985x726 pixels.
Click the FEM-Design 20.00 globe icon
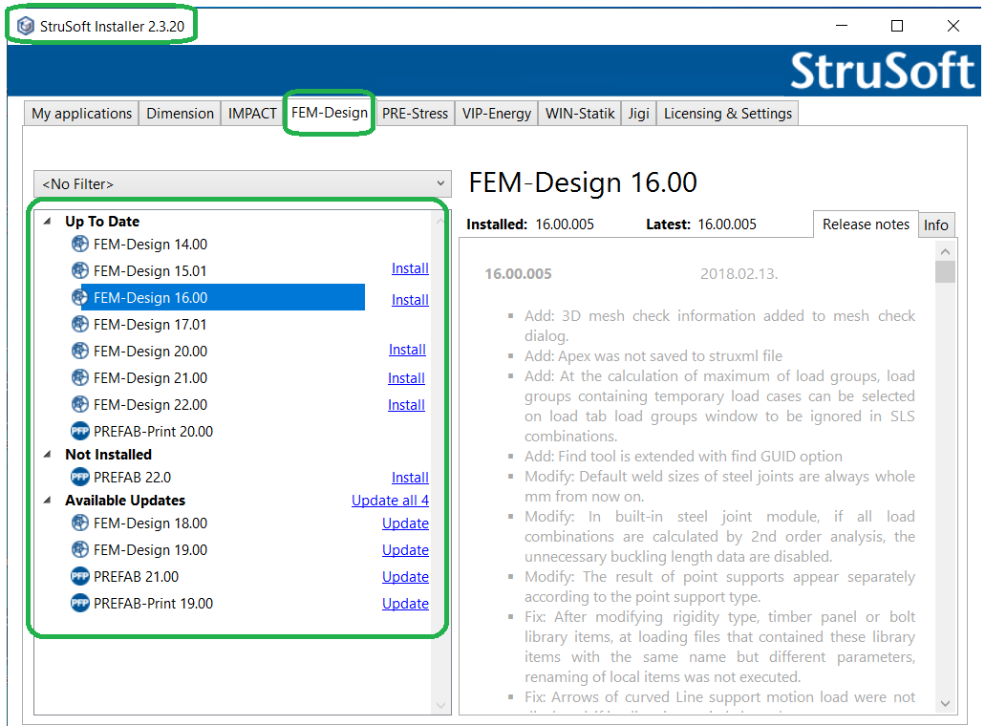tap(80, 351)
